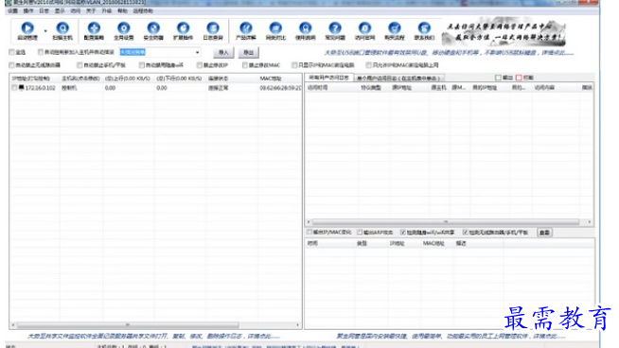
Task: Click the banner image at top right
Action: pos(504,32)
